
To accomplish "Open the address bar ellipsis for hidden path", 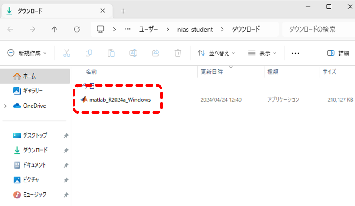I will (128, 29).
